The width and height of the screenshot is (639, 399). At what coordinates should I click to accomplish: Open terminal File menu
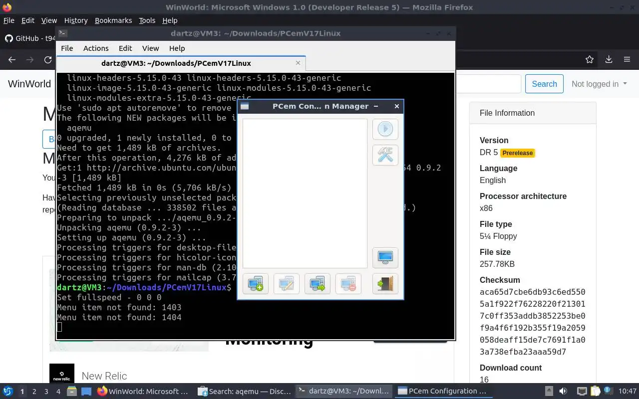click(67, 48)
